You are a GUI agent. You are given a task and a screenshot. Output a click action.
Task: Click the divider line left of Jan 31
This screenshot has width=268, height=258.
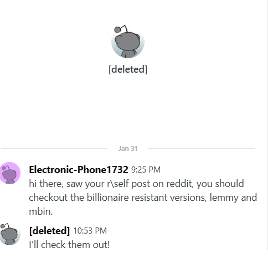(54, 148)
